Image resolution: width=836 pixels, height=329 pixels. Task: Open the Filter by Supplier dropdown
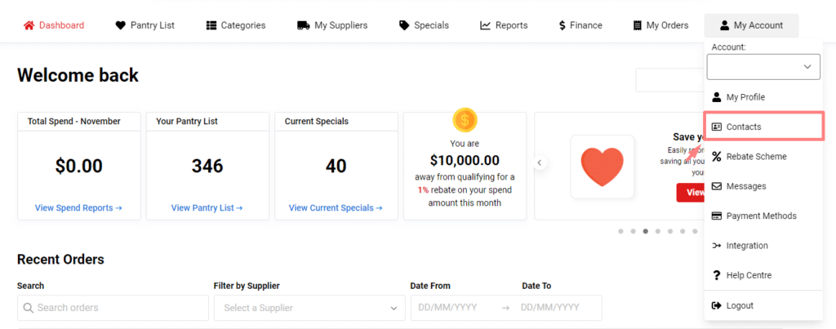click(309, 308)
